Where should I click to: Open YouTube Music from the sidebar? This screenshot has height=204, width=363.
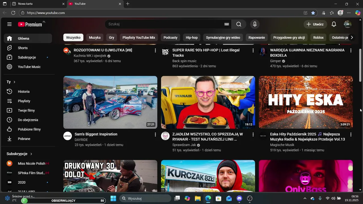pyautogui.click(x=28, y=67)
